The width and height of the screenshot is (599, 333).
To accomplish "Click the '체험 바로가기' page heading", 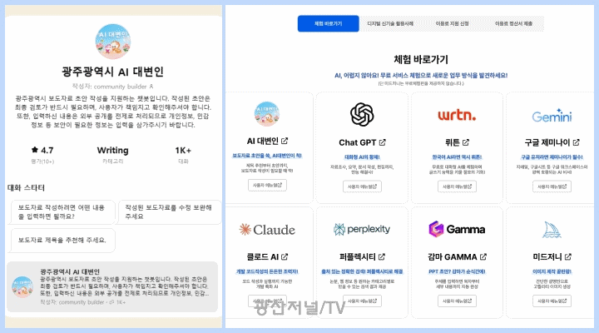I will [x=421, y=59].
